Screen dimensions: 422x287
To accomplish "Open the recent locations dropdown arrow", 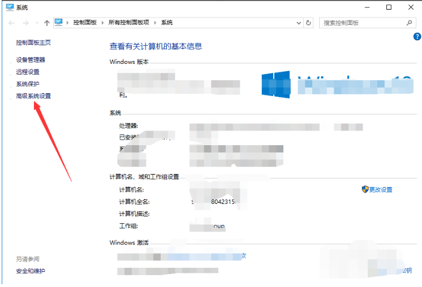I will pos(37,23).
